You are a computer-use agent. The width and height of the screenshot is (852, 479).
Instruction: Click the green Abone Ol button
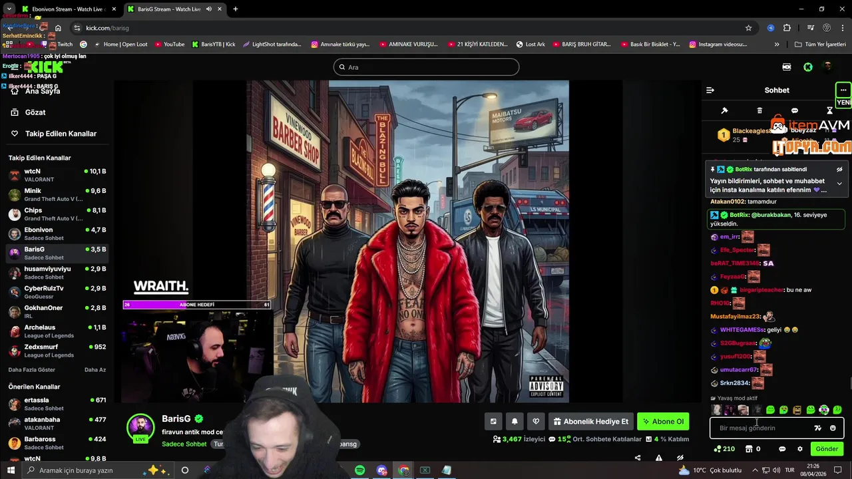(663, 421)
